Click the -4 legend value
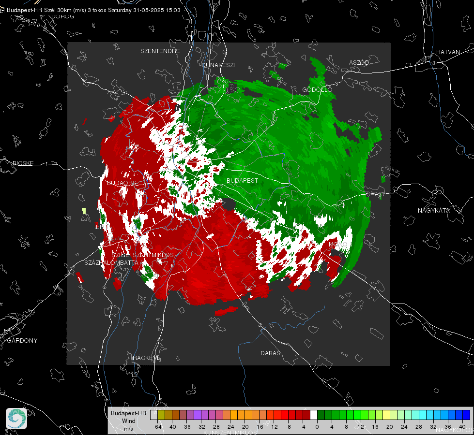Image resolution: width=474 pixels, height=435 pixels. tap(303, 427)
